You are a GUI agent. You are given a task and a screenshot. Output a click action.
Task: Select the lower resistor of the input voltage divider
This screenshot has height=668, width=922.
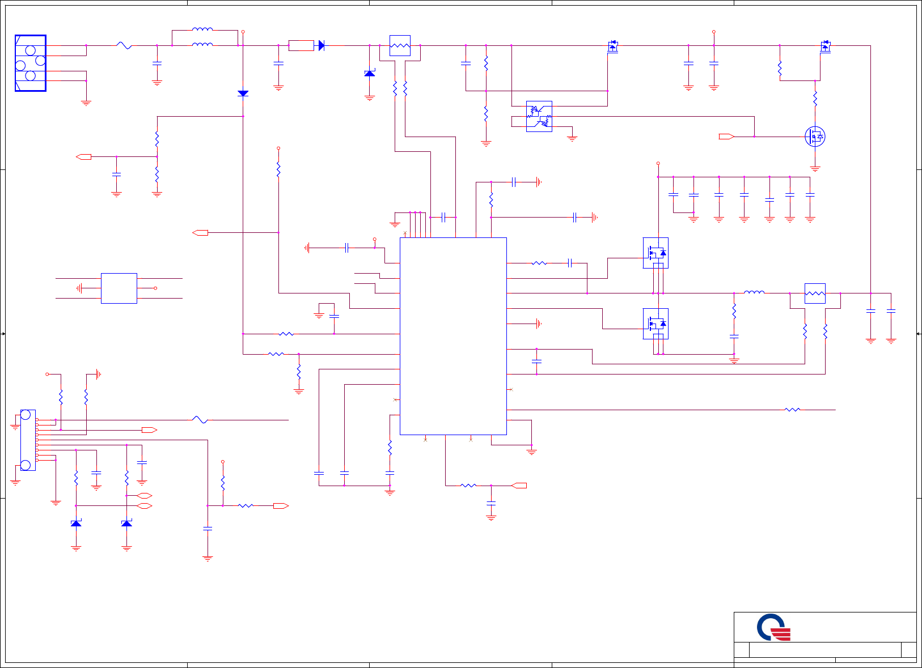pyautogui.click(x=157, y=175)
